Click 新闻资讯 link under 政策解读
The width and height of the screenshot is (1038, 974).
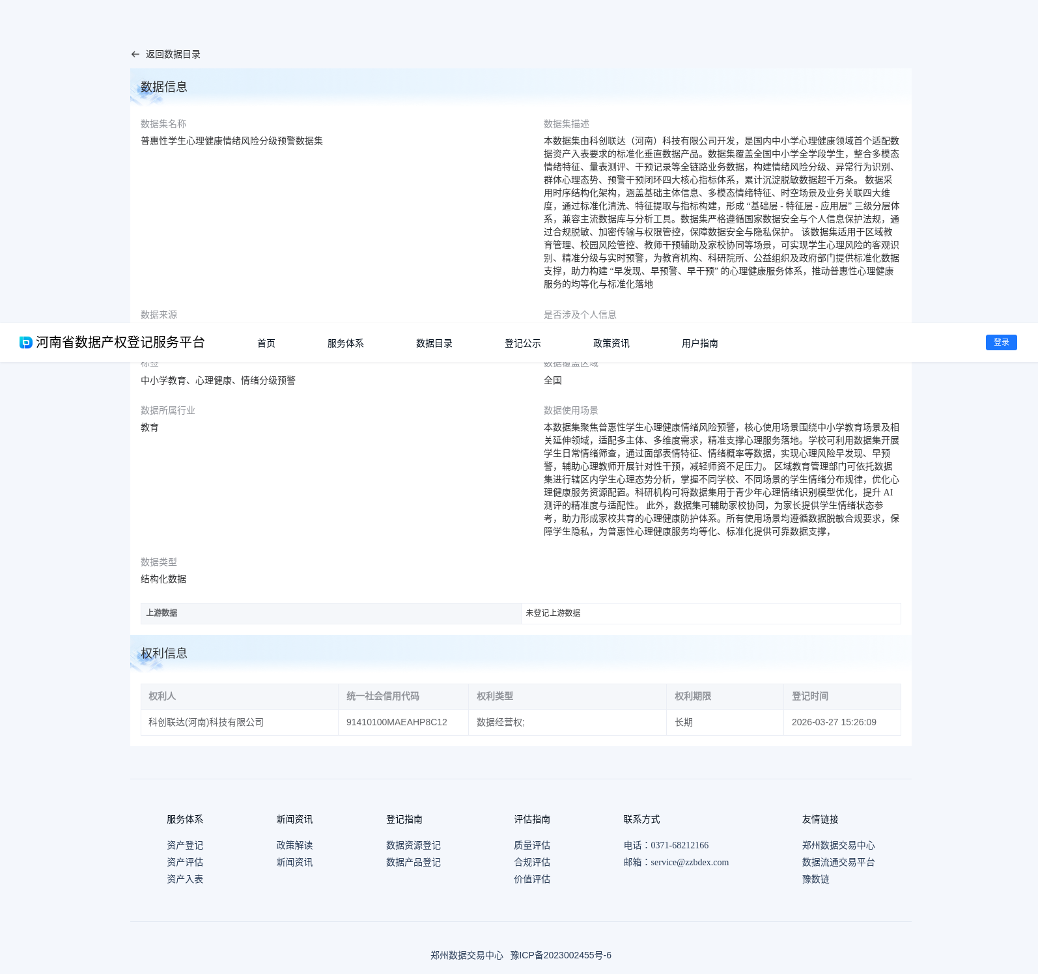(x=294, y=862)
